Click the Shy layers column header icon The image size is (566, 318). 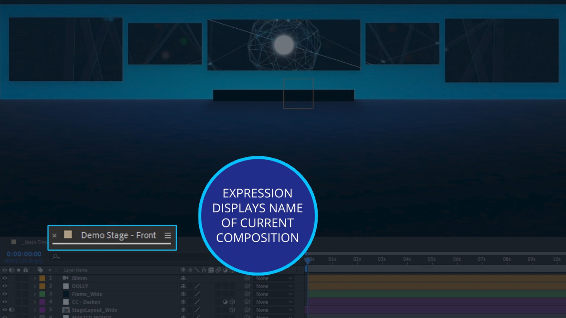(184, 270)
